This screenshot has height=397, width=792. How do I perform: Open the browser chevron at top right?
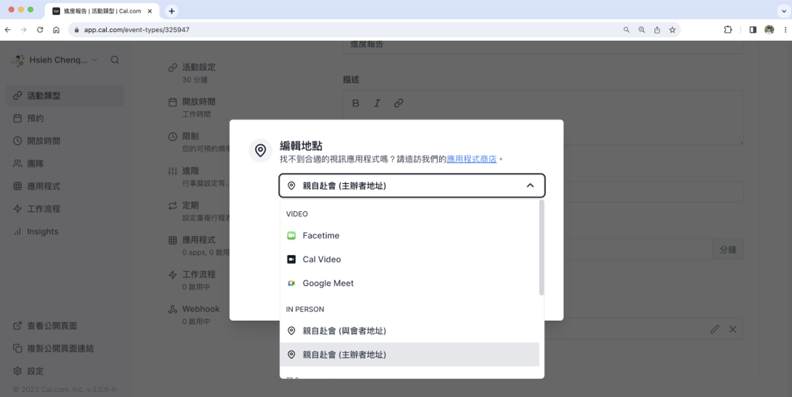[x=784, y=11]
